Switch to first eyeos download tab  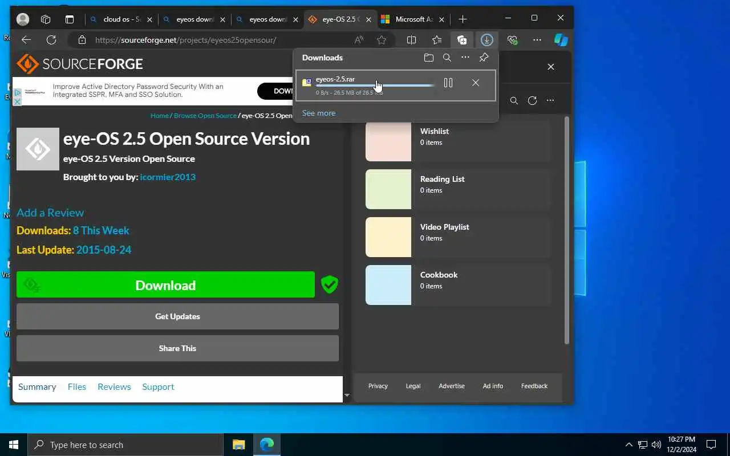tap(194, 19)
